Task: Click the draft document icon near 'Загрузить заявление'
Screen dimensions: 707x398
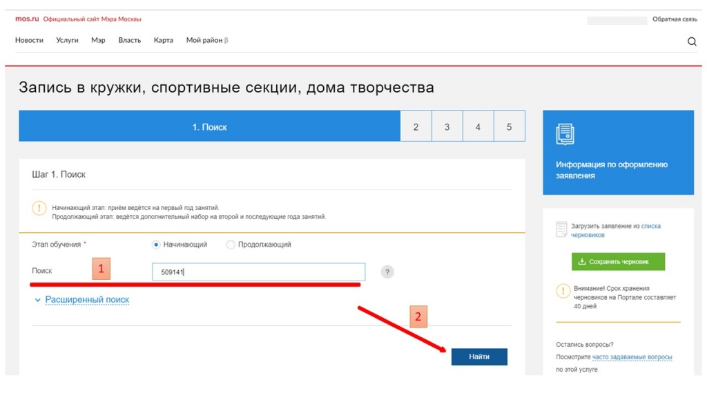Action: click(561, 229)
